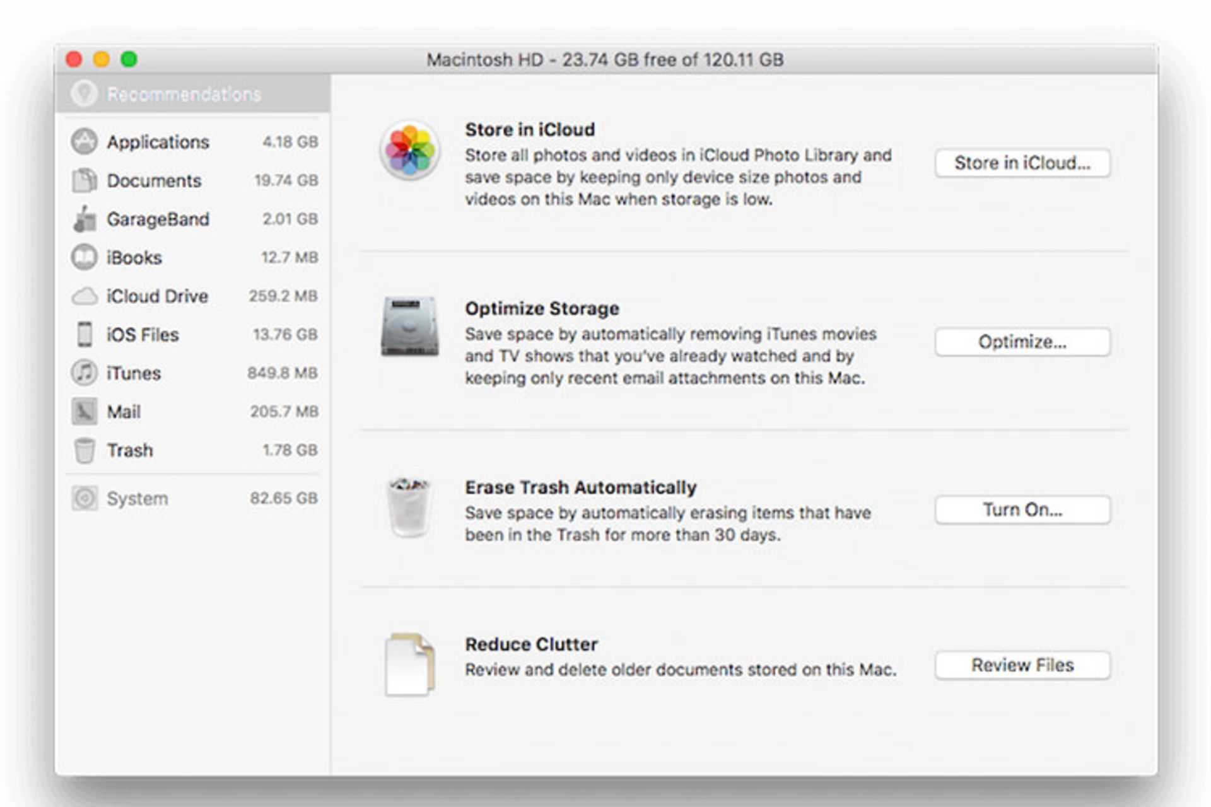
Task: Turn On erase trash automatically
Action: point(1022,509)
